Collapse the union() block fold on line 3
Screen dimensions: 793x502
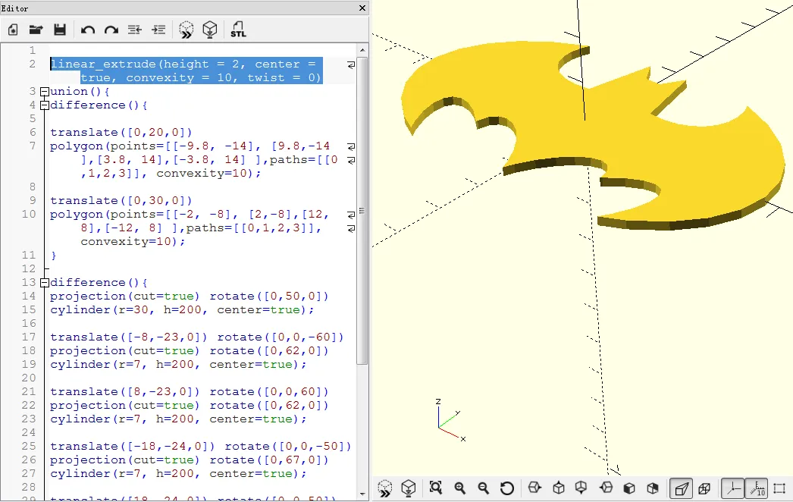point(45,92)
